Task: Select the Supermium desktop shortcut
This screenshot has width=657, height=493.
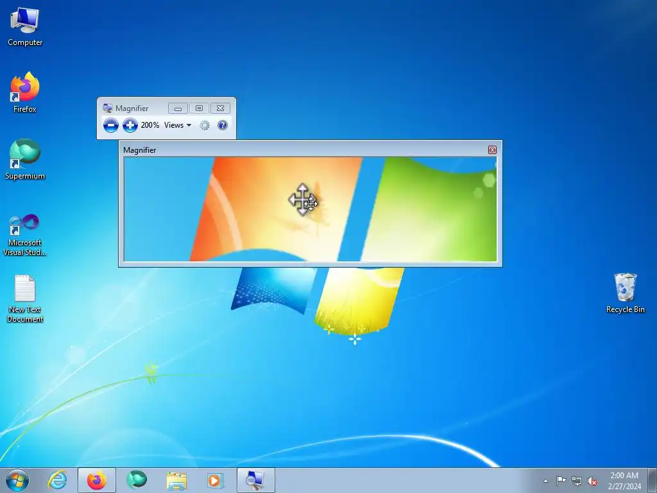Action: click(x=25, y=159)
